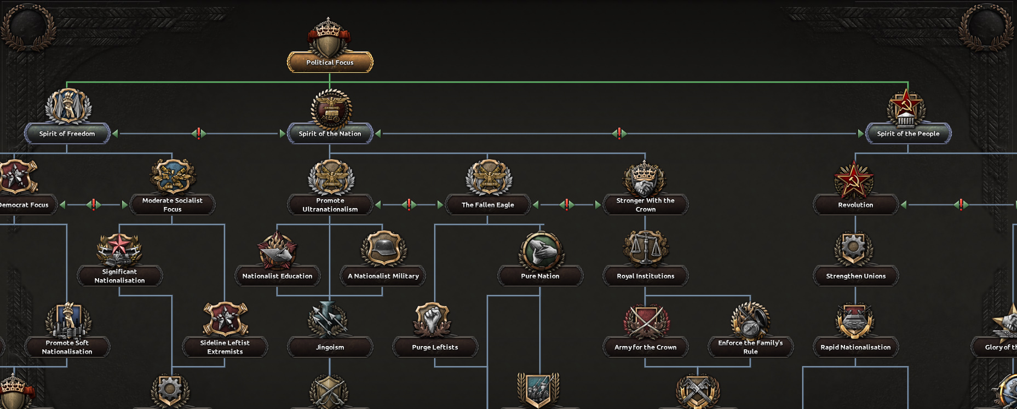The image size is (1017, 409).
Task: Select the Moderate Socialist Focus icon
Action: click(173, 176)
